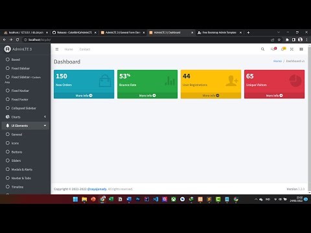Open File Explorer from the taskbar
This screenshot has width=311, height=233.
84,199
